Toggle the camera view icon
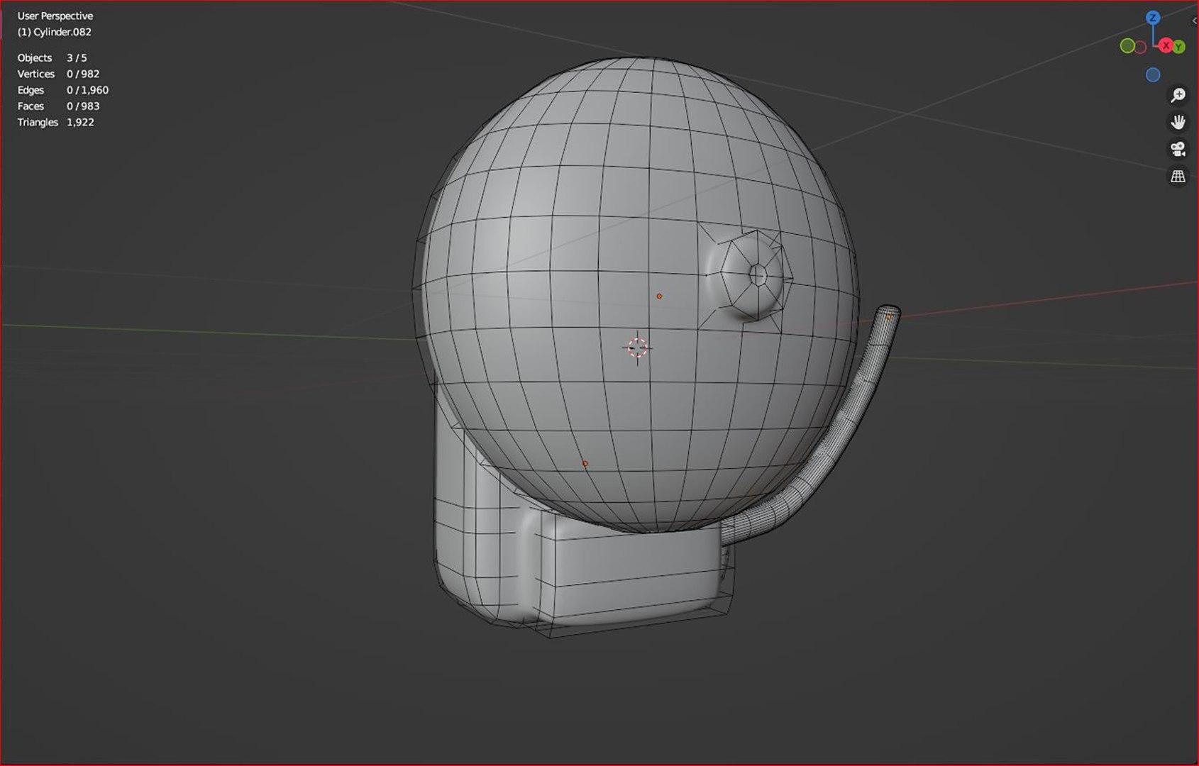 click(x=1178, y=149)
